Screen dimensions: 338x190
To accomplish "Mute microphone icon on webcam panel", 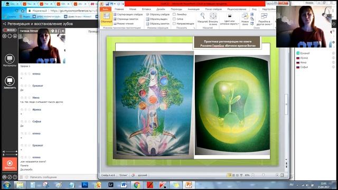I will (x=56, y=31).
